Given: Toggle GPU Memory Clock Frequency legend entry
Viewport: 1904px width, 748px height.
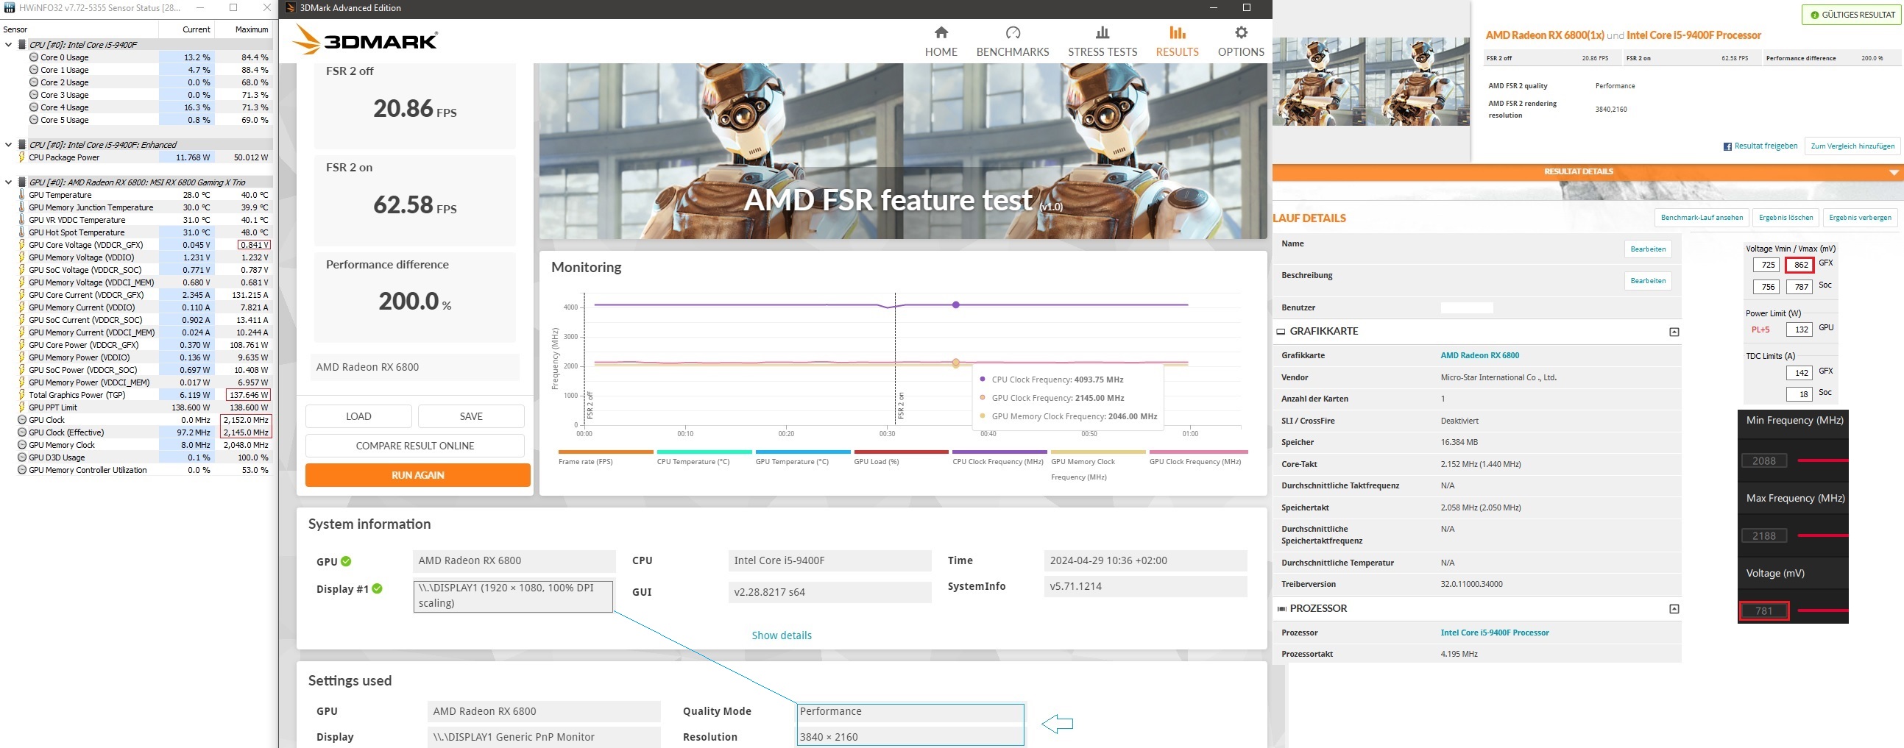Looking at the screenshot, I should tap(1097, 464).
